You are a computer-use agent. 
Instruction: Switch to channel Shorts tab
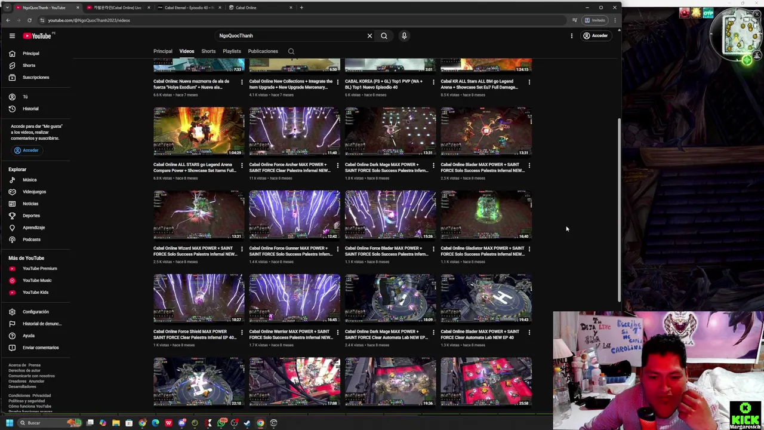coord(208,51)
